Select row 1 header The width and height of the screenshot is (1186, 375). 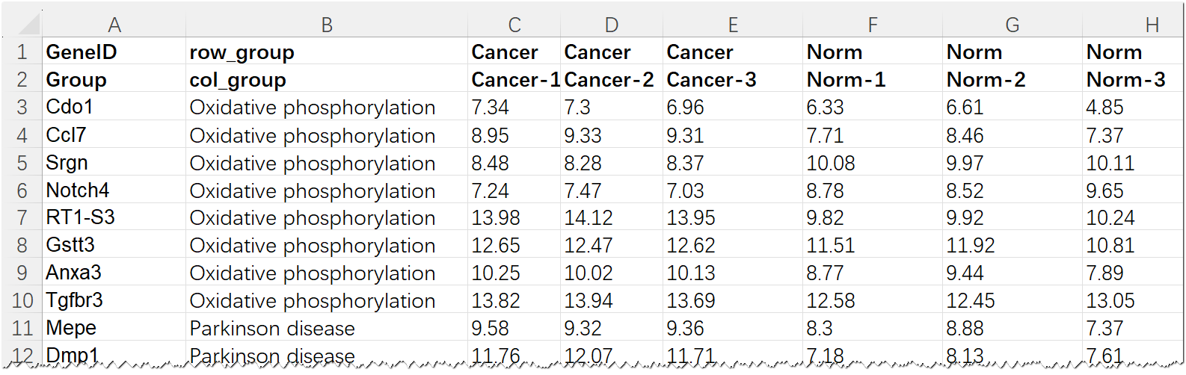[x=22, y=52]
